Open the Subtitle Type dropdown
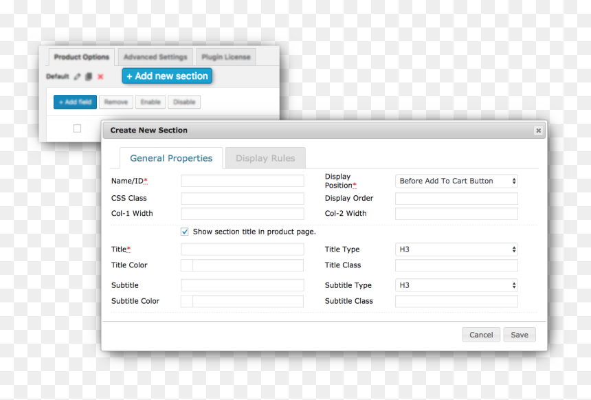 pyautogui.click(x=456, y=285)
